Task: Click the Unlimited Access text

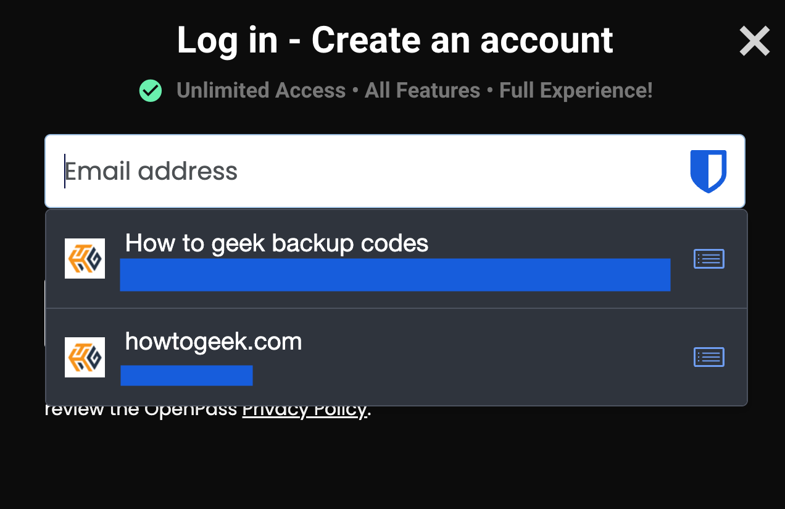Action: click(260, 91)
